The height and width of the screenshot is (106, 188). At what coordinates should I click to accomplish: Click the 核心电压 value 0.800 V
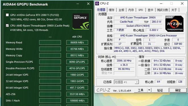[154, 30]
